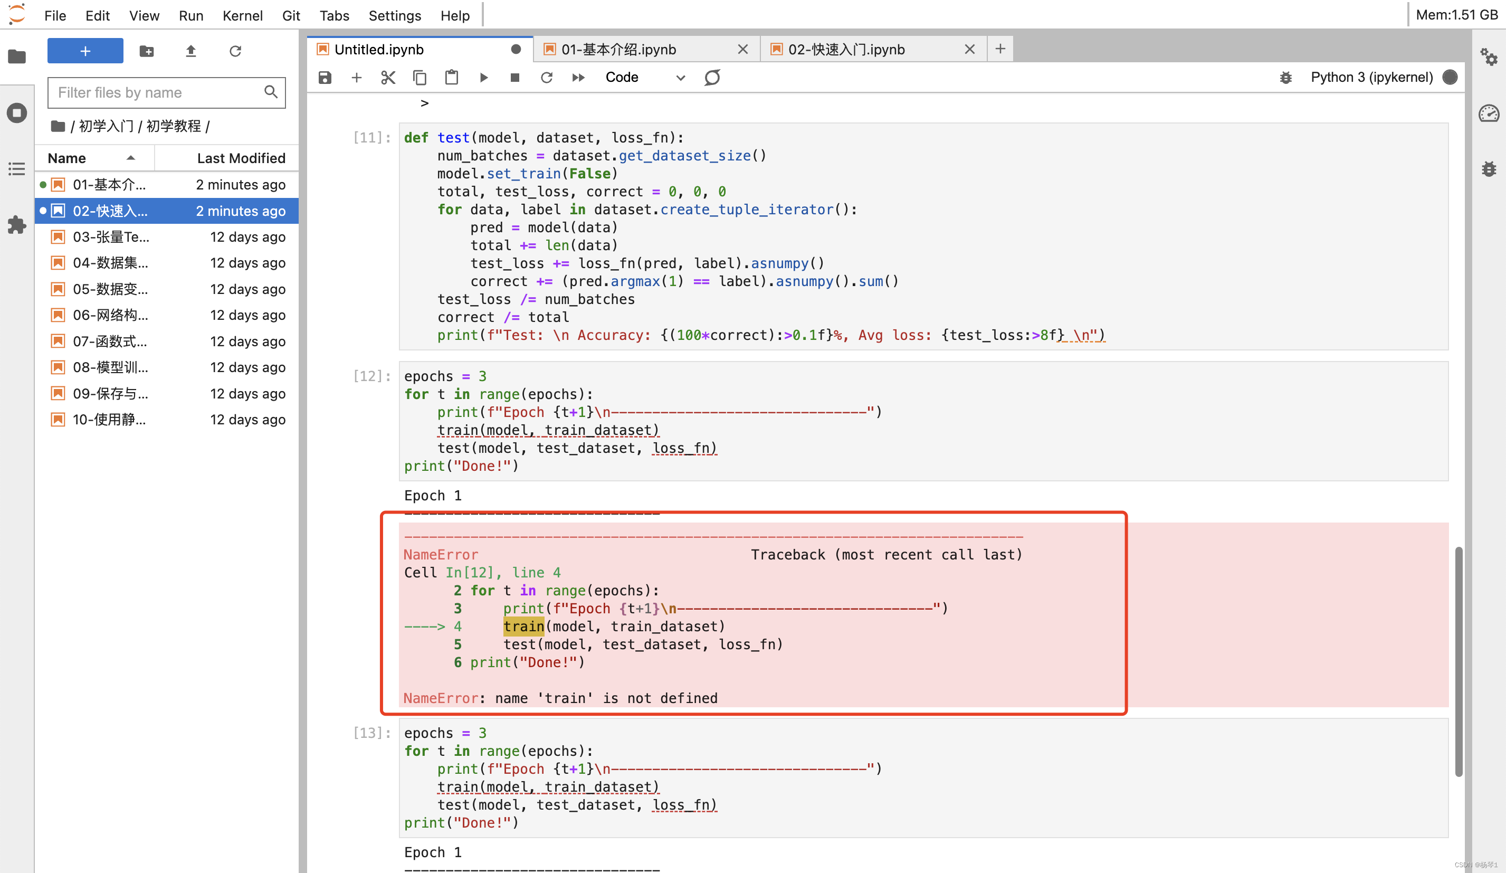
Task: Open the File Browser sidebar tab
Action: [x=17, y=57]
